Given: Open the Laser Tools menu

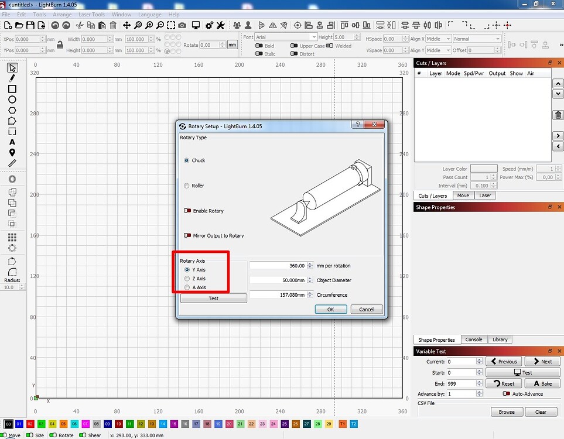Looking at the screenshot, I should click(x=91, y=15).
